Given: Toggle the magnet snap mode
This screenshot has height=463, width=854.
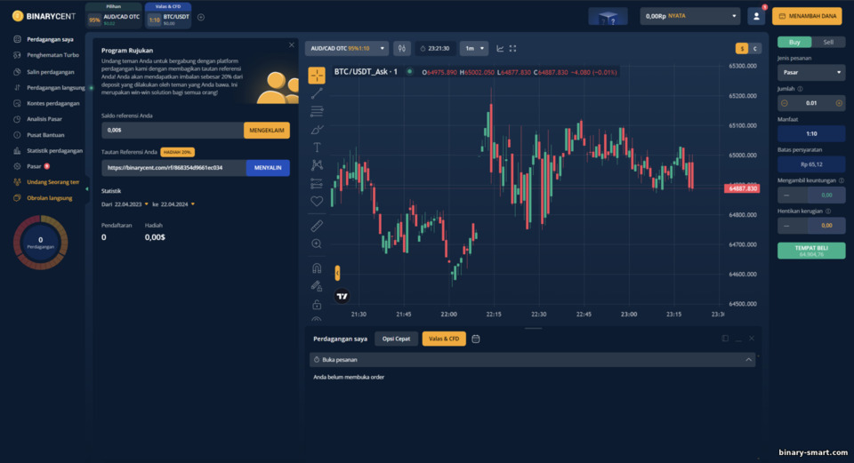Looking at the screenshot, I should (317, 268).
